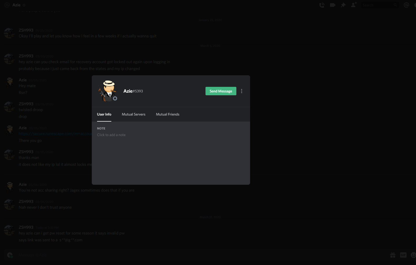
Task: Click the Send Message button
Action: click(221, 91)
